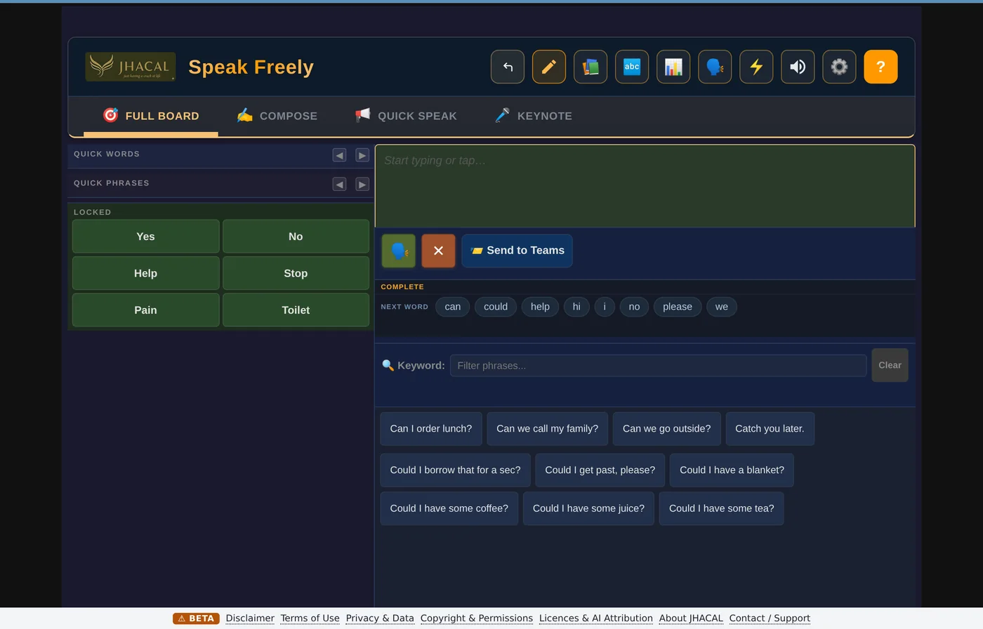Open the Terms of Use link
The width and height of the screenshot is (983, 629).
(x=310, y=618)
